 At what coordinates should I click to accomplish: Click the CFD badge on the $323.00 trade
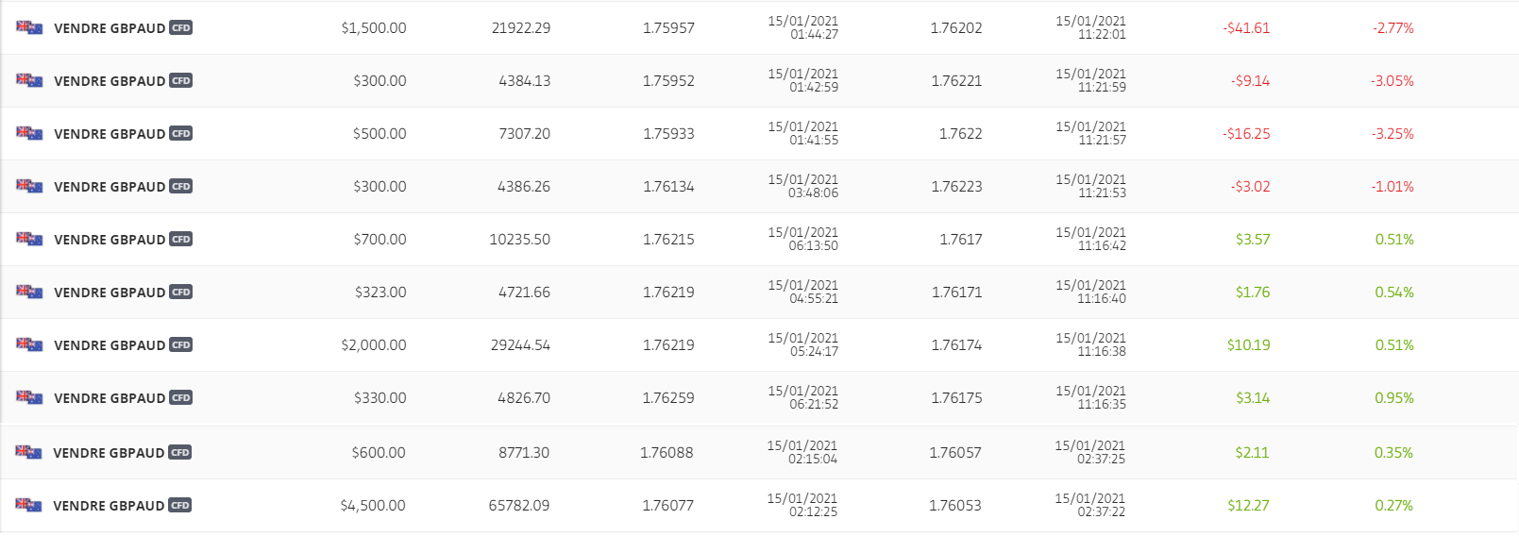click(181, 292)
